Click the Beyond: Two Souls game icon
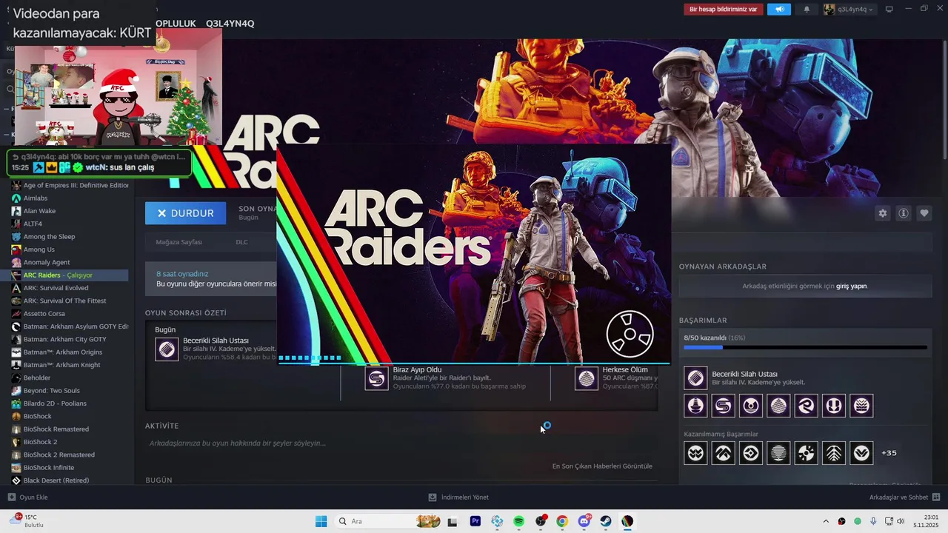Image resolution: width=948 pixels, height=533 pixels. 16,391
